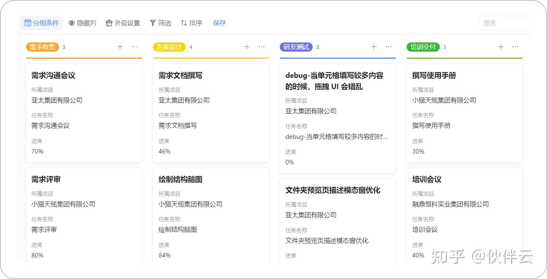547x279 pixels.
Task: Open the 需求评审 card title
Action: (x=46, y=179)
